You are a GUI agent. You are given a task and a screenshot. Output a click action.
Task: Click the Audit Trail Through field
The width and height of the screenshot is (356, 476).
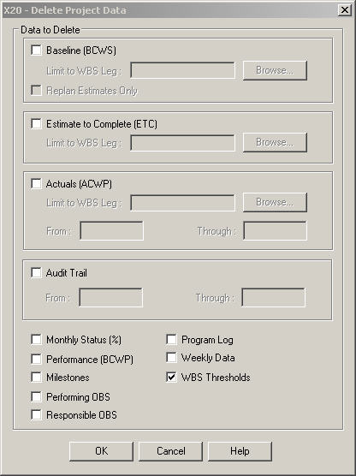[274, 298]
